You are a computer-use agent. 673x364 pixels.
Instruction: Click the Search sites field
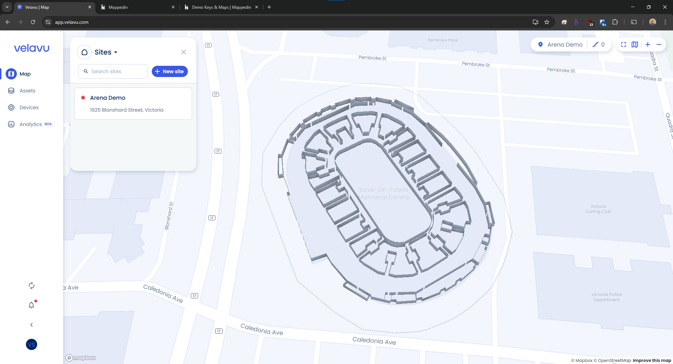[113, 71]
